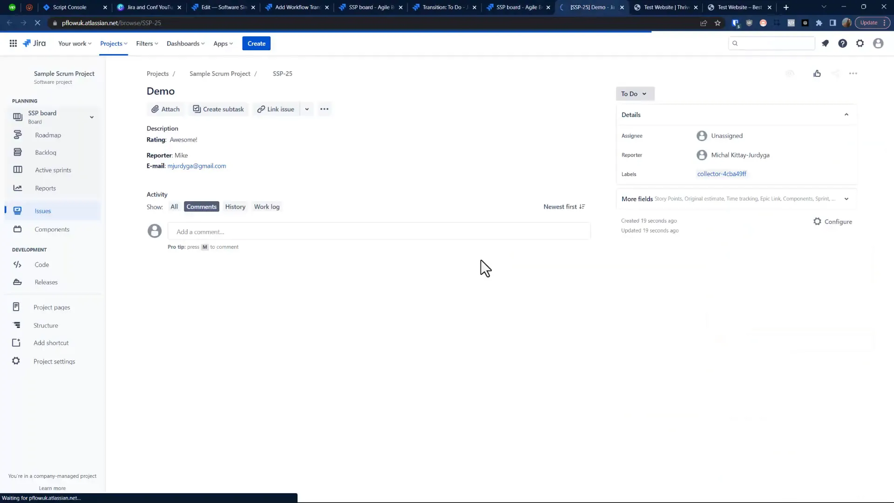Expand the SSP board chevron in sidebar
The image size is (894, 503).
92,117
